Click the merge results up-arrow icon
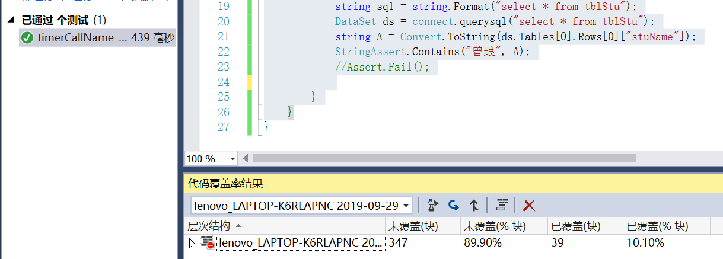The height and width of the screenshot is (259, 723). pyautogui.click(x=474, y=206)
